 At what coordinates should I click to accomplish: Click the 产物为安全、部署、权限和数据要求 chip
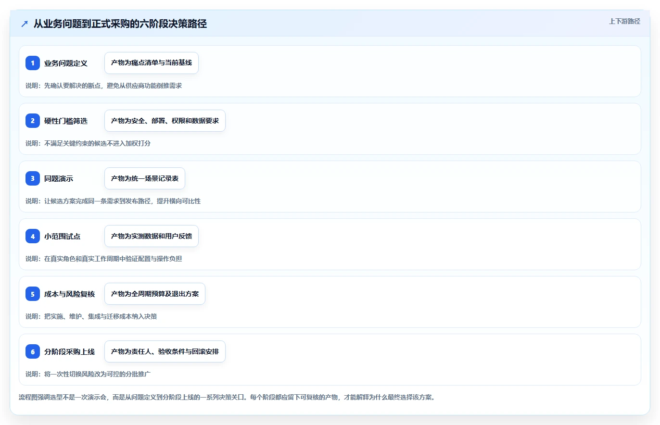165,121
